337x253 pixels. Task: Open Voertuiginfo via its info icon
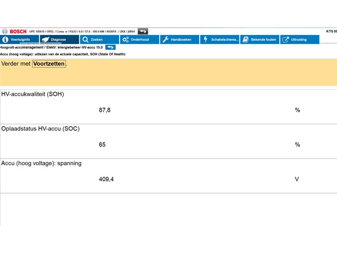coord(5,39)
